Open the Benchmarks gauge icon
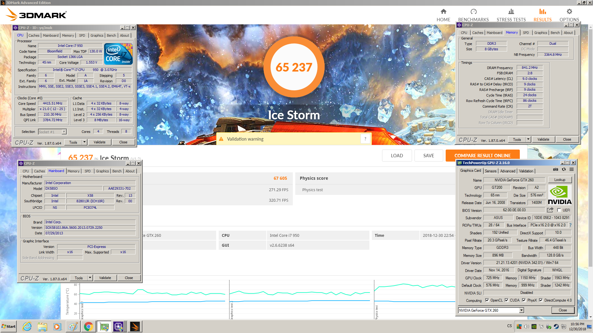 pyautogui.click(x=473, y=12)
